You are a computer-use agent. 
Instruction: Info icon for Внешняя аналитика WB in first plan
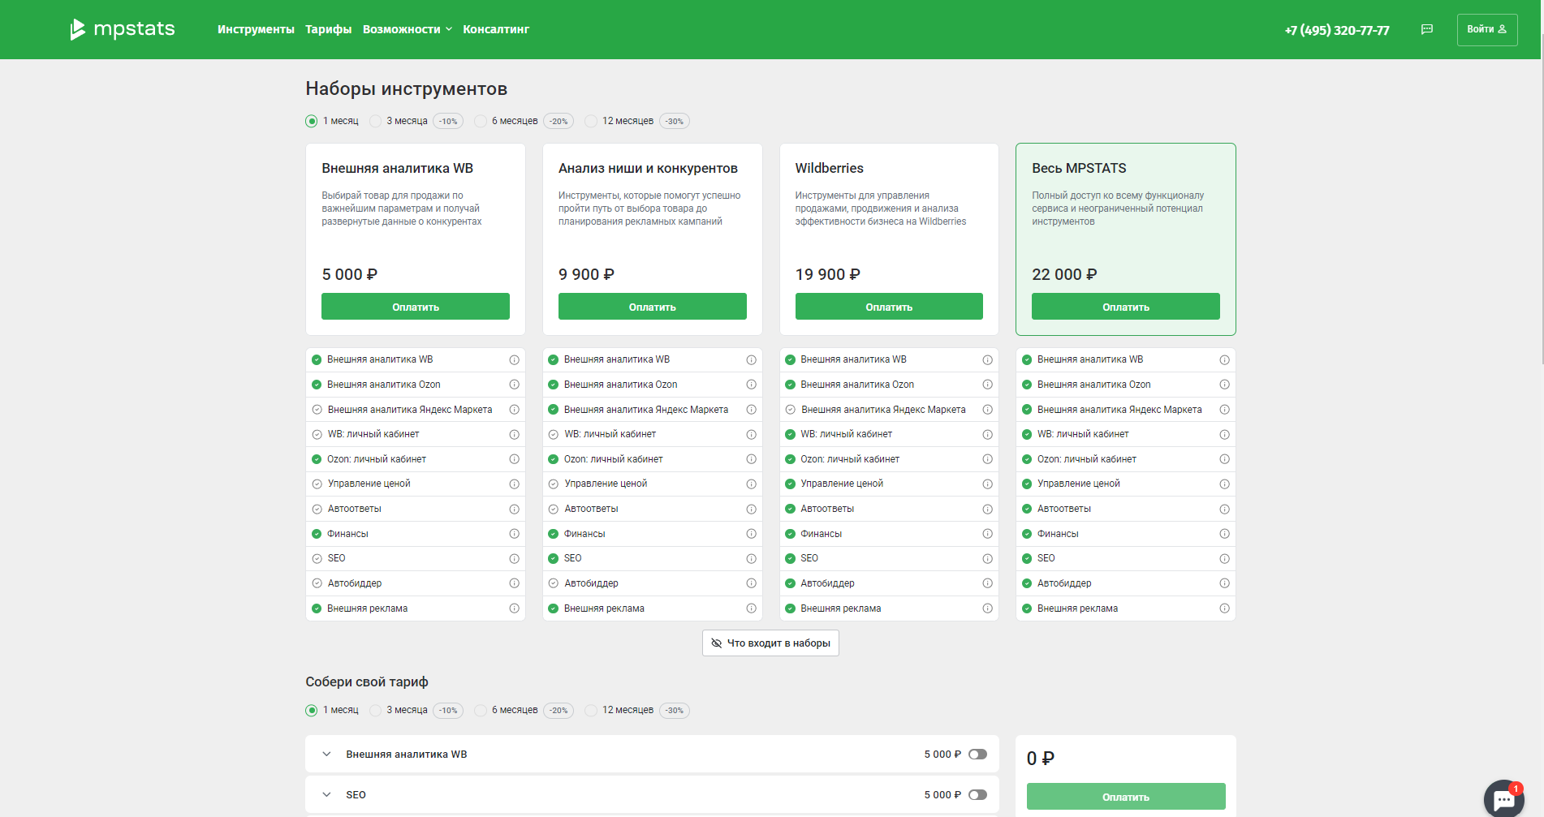[514, 359]
